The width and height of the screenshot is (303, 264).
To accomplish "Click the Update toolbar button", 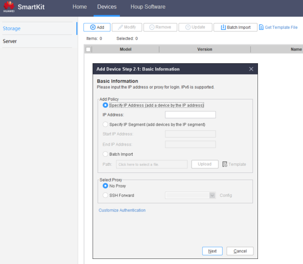I will click(x=195, y=27).
